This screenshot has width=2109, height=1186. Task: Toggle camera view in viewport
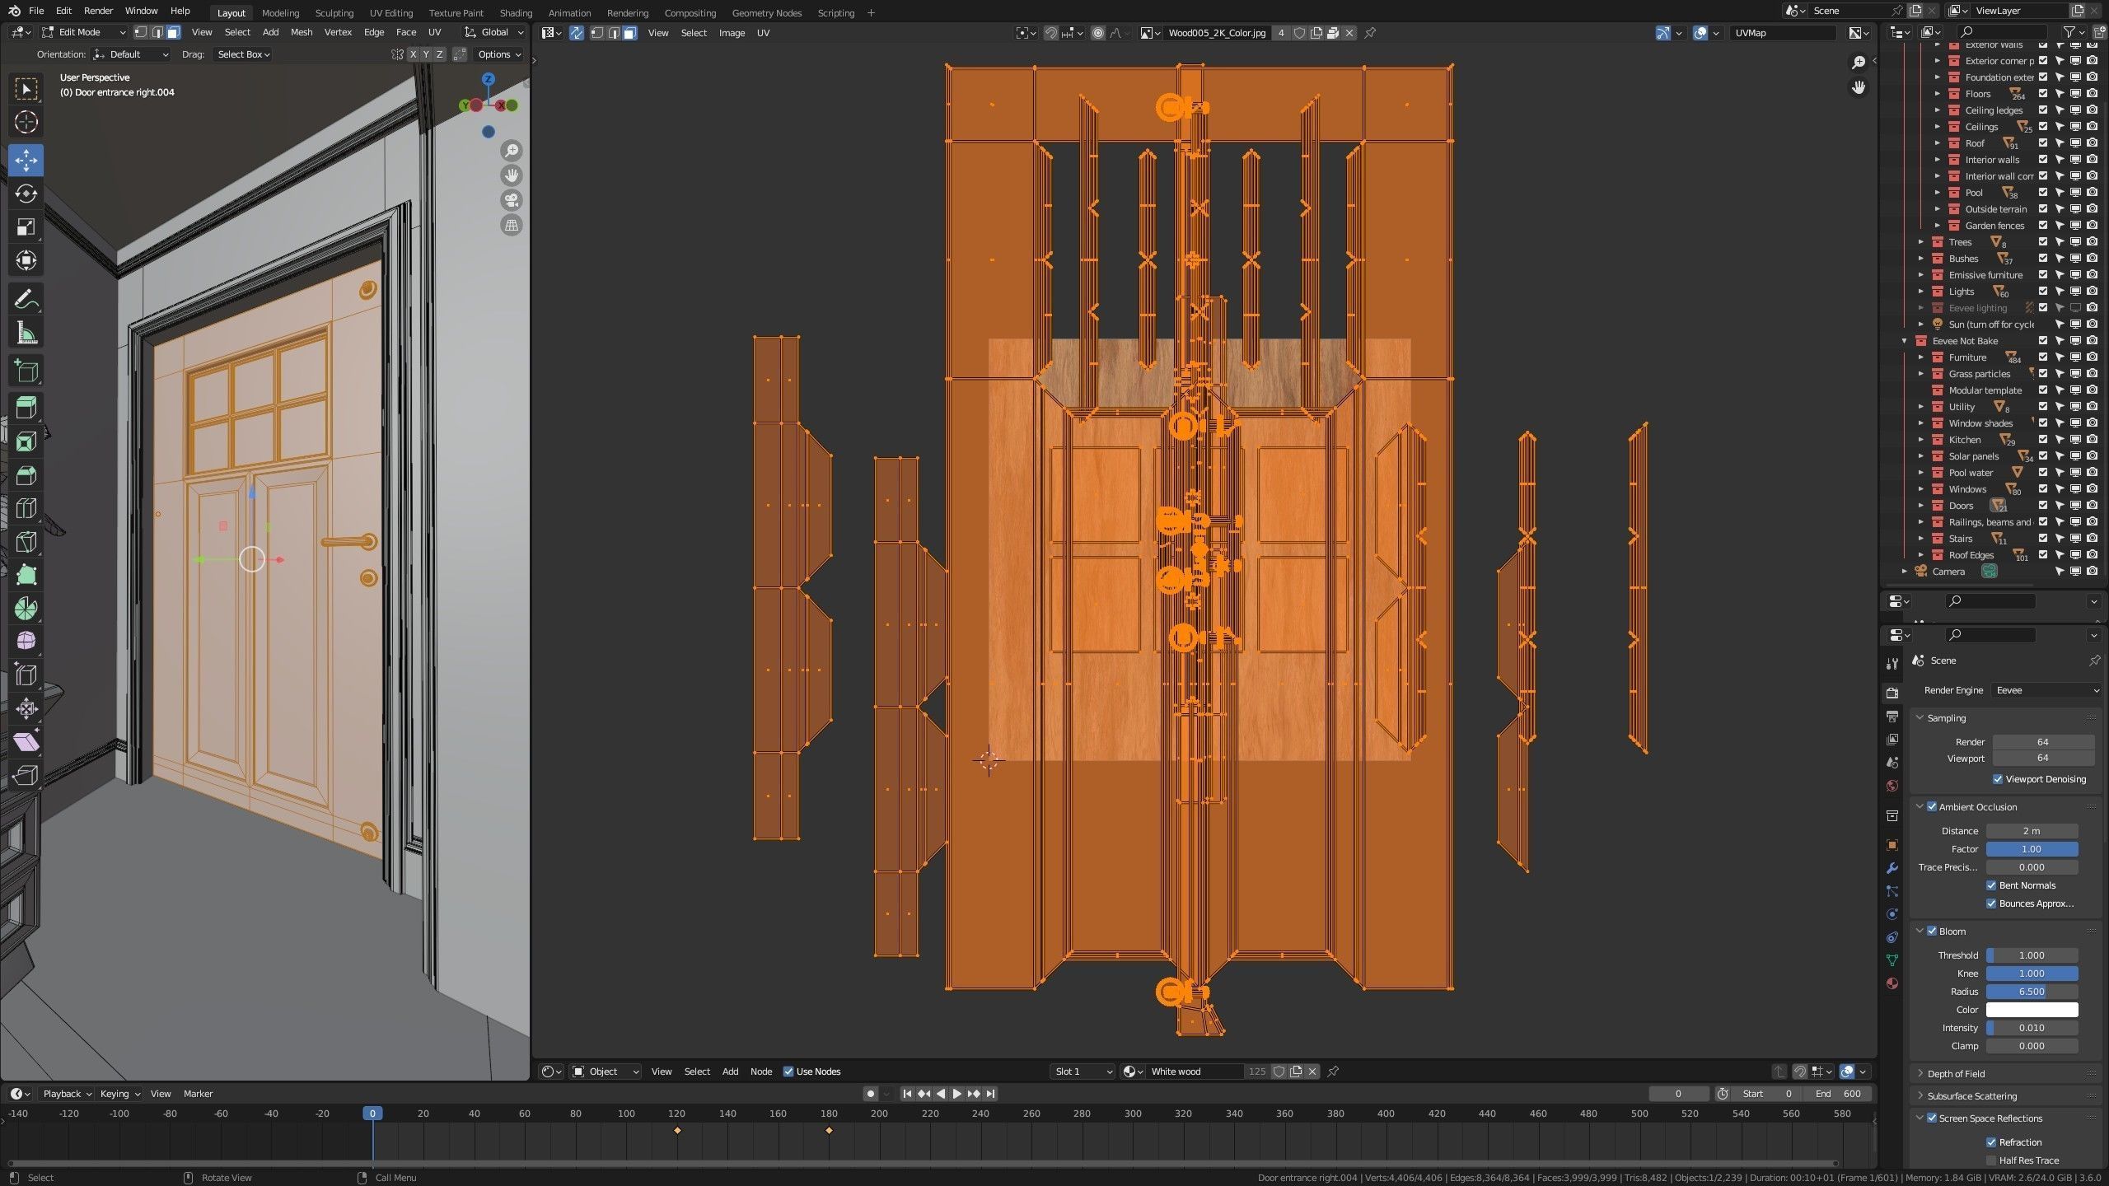click(x=512, y=200)
